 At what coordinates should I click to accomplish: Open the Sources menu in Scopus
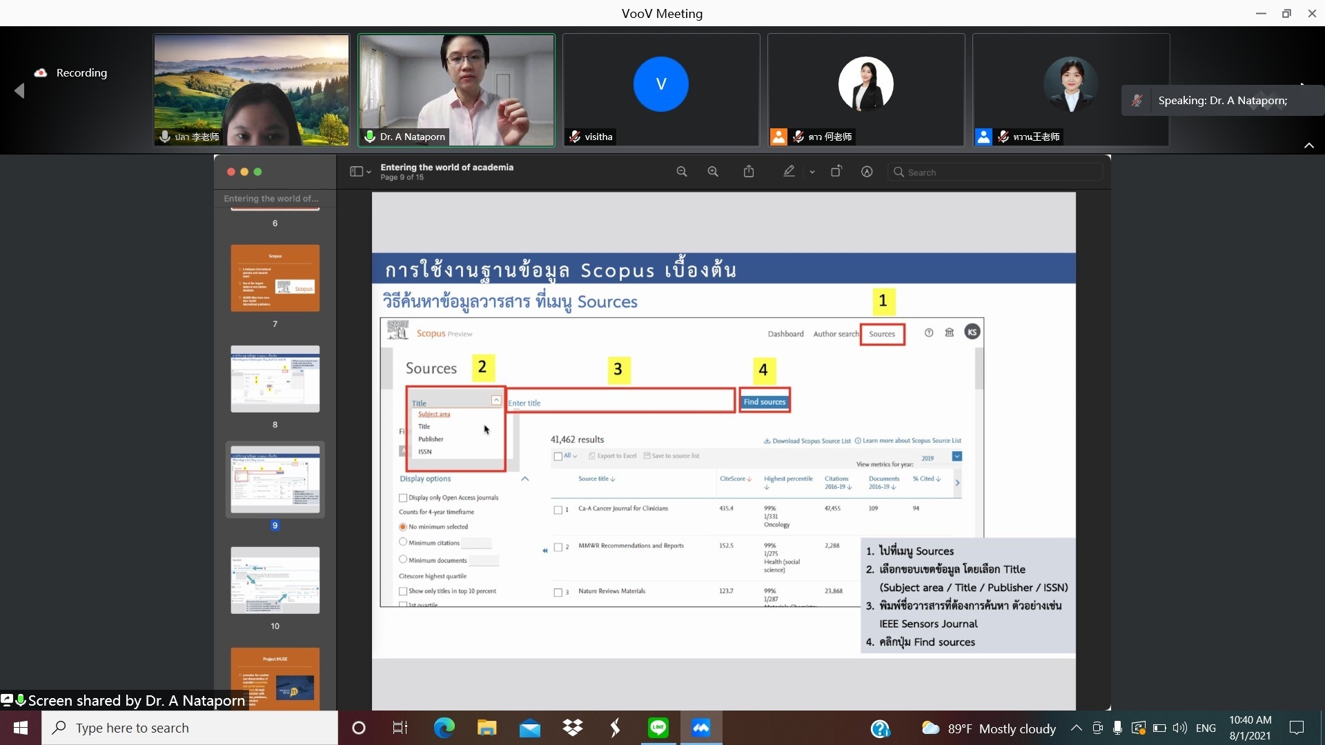point(882,334)
